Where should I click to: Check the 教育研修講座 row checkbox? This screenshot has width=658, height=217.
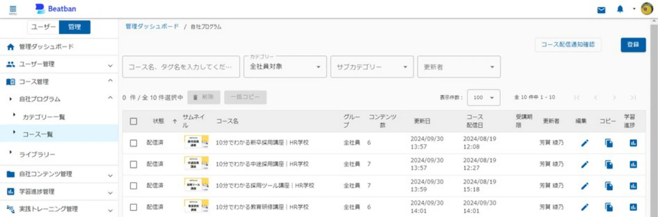tap(134, 207)
